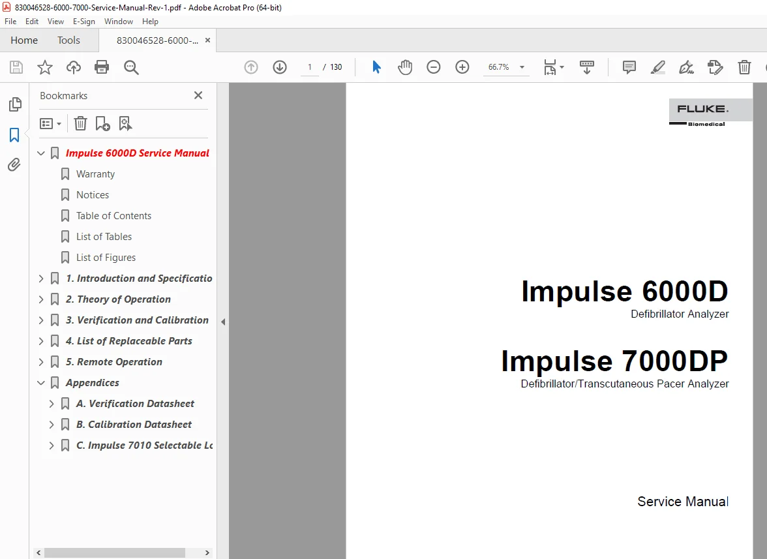
Task: Add a comment sticky note
Action: 629,67
